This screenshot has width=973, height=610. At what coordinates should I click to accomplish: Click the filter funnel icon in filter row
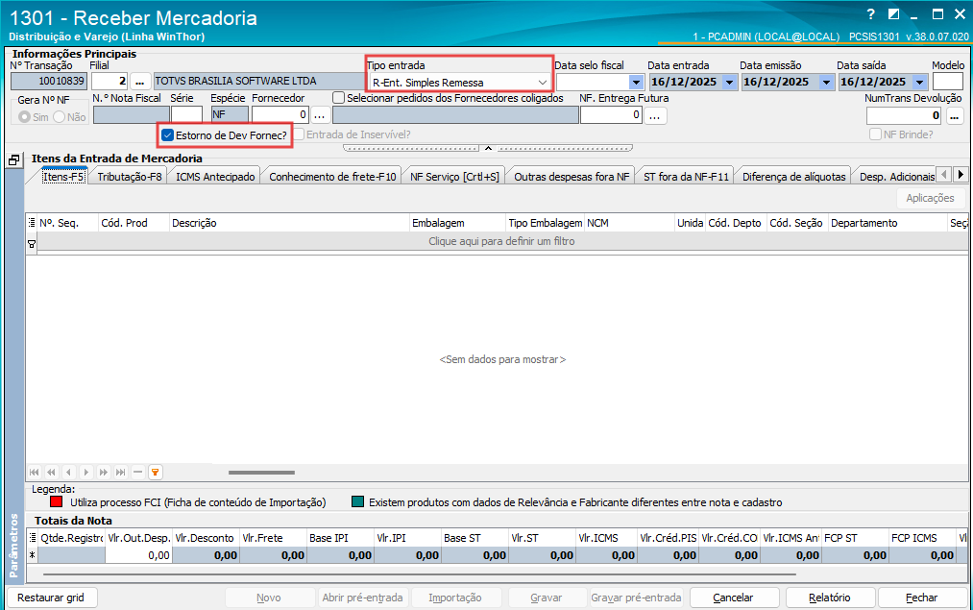coord(32,245)
